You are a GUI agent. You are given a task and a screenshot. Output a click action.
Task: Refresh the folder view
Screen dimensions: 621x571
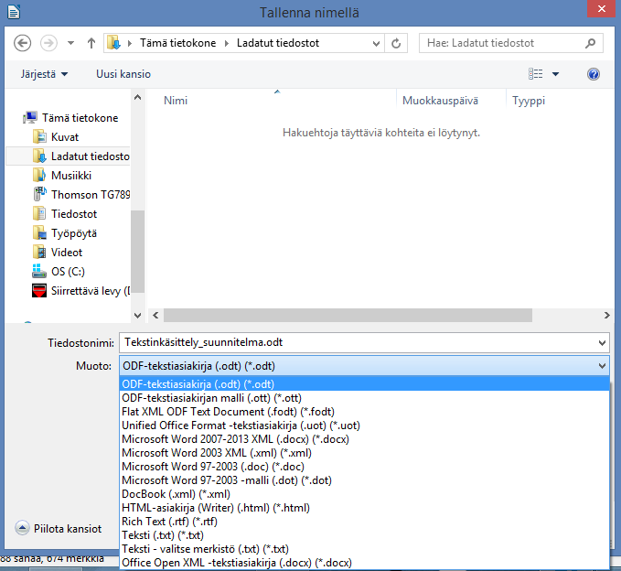(x=396, y=43)
